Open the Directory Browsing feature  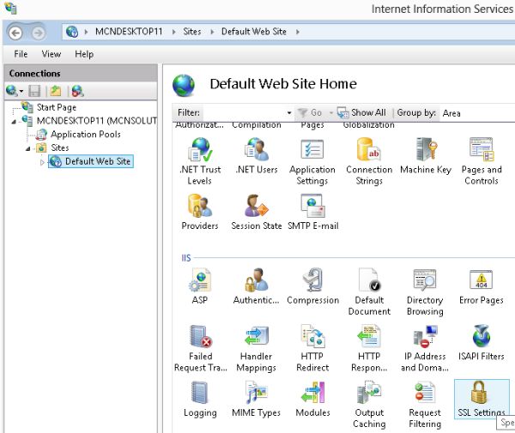coord(425,292)
